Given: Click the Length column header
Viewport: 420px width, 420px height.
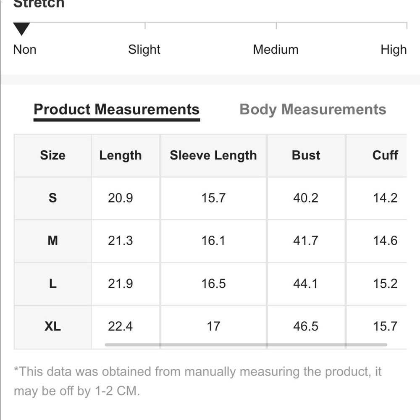Looking at the screenshot, I should click(x=120, y=155).
